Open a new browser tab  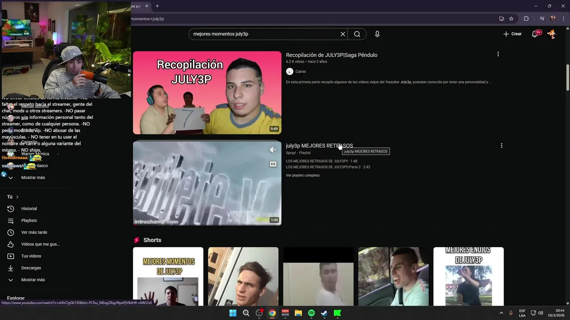[x=157, y=6]
